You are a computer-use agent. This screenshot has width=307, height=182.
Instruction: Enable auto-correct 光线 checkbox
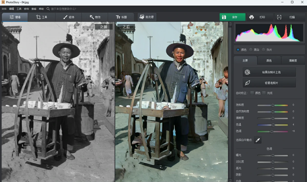pos(264,93)
